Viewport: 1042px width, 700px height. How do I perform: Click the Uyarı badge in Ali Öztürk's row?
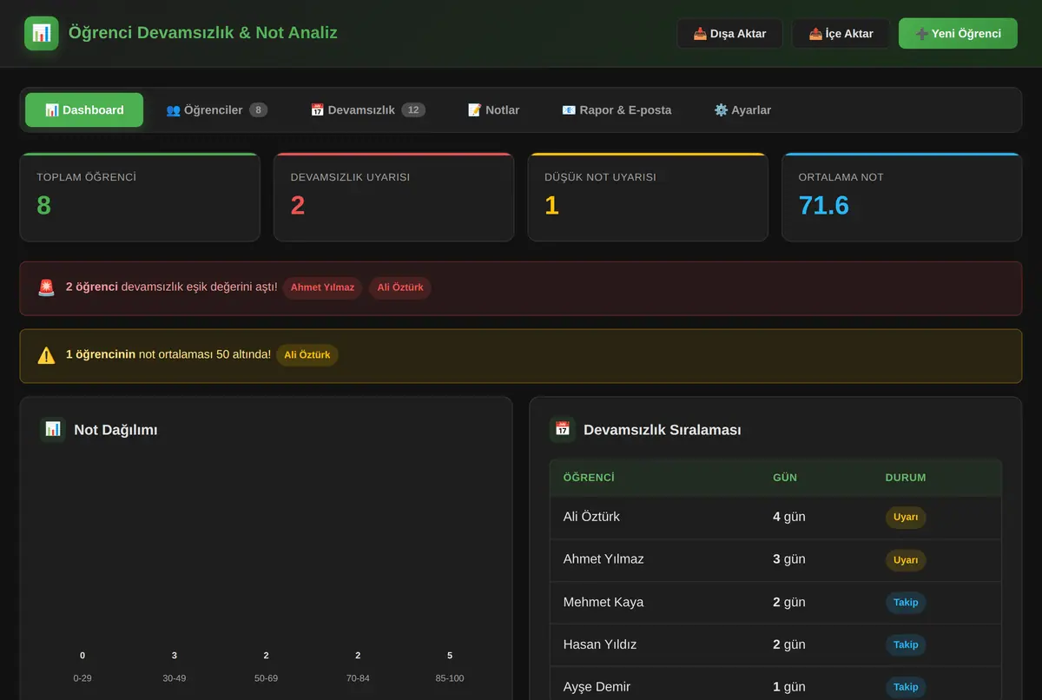[906, 517]
